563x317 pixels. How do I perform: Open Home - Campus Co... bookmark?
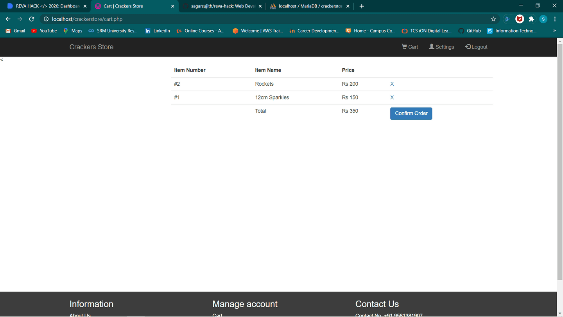pyautogui.click(x=371, y=31)
